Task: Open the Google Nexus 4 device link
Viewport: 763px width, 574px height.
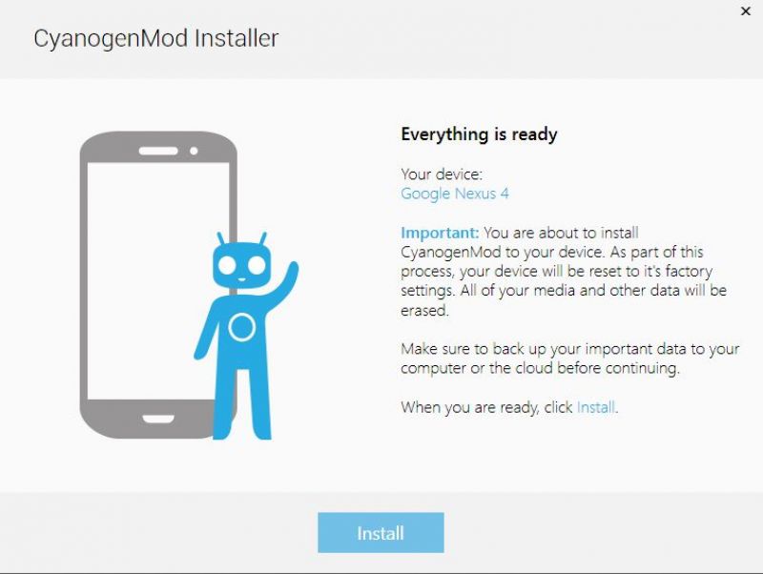Action: [455, 194]
